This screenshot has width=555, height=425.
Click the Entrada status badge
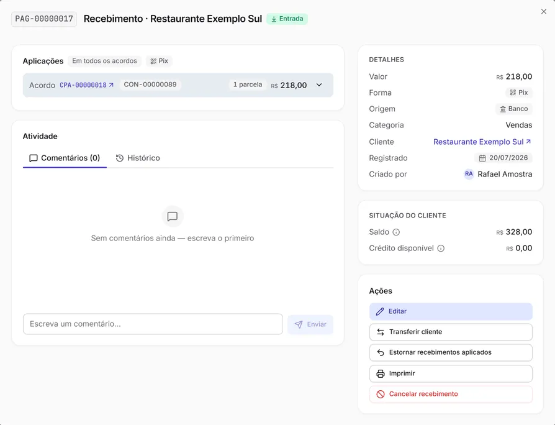tap(287, 19)
